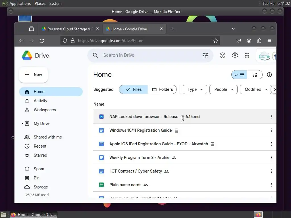291x218 pixels.
Task: Toggle the Files suggestion filter
Action: tap(134, 89)
